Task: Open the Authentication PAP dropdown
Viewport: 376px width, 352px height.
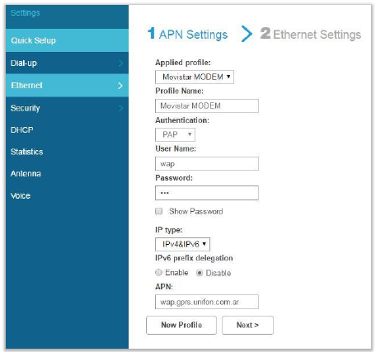Action: (176, 134)
